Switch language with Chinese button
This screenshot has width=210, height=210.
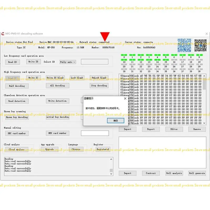coord(76,149)
